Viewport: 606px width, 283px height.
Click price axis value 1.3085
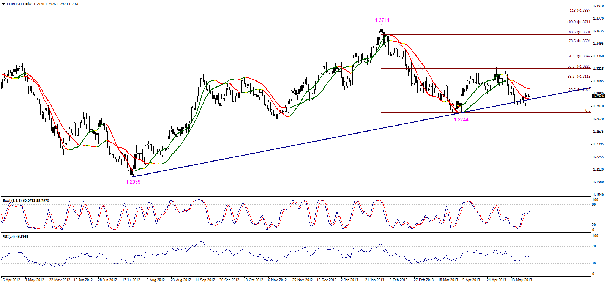[598, 81]
